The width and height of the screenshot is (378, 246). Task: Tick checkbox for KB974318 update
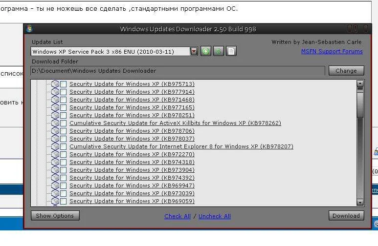point(64,162)
